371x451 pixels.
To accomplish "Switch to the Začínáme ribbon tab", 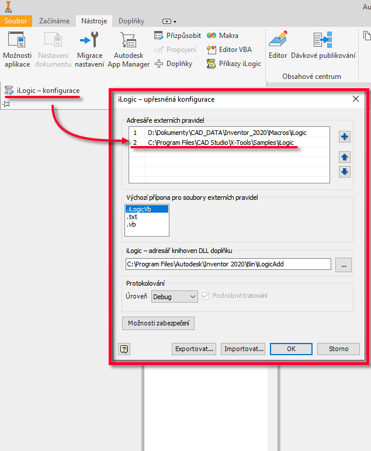I will (x=54, y=21).
